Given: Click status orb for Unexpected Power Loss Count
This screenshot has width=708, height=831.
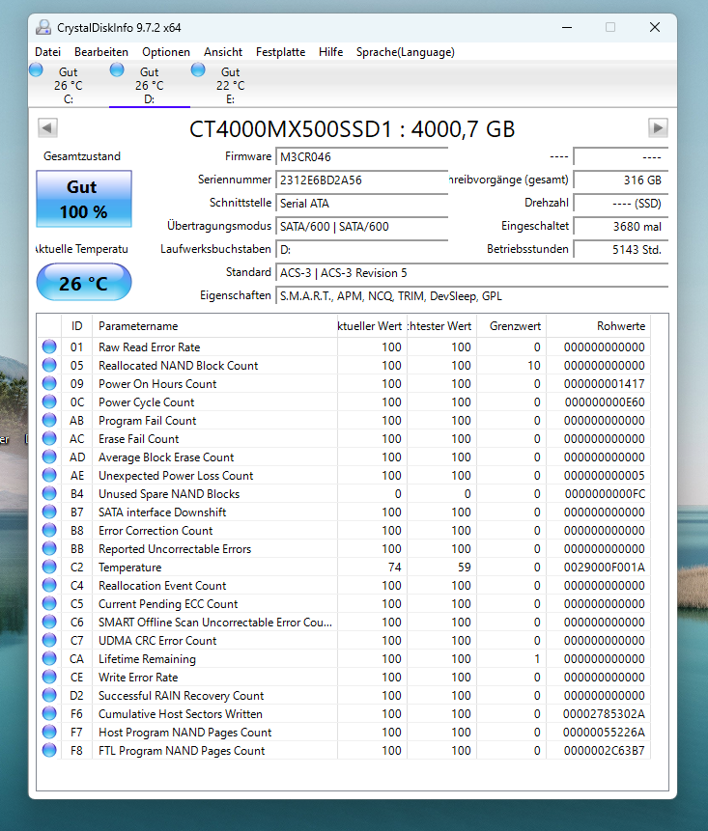Looking at the screenshot, I should [x=49, y=475].
